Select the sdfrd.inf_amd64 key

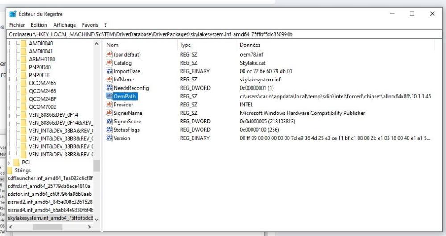click(x=49, y=186)
